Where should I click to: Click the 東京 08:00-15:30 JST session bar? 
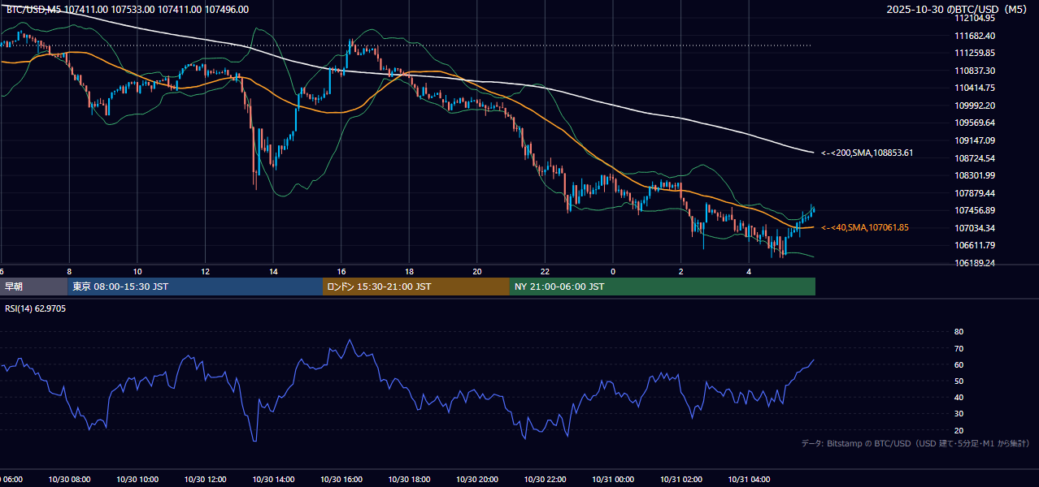tap(195, 287)
